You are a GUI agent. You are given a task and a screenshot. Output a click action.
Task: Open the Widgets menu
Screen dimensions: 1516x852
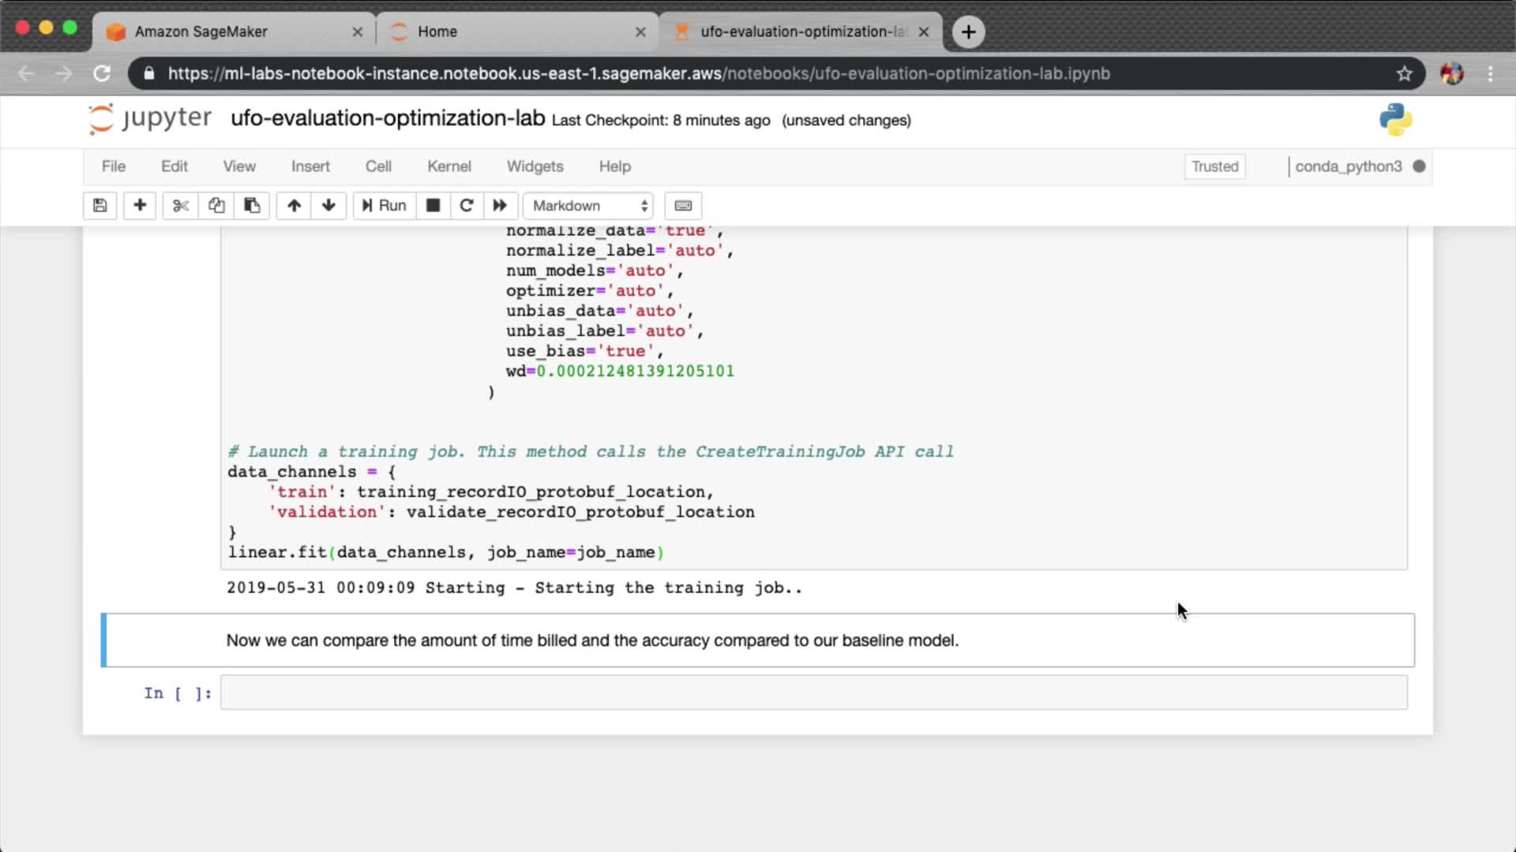click(535, 166)
